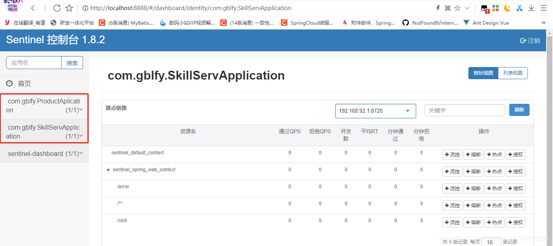Add 流控 rule for sentinel_spring_web_context

[452, 171]
